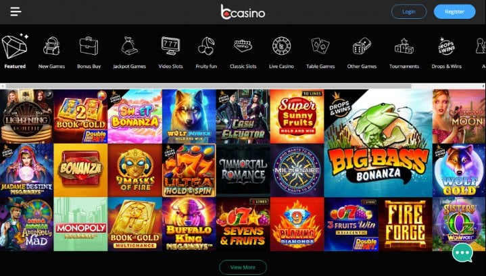This screenshot has width=486, height=276.
Task: Click the Register button
Action: (x=454, y=11)
